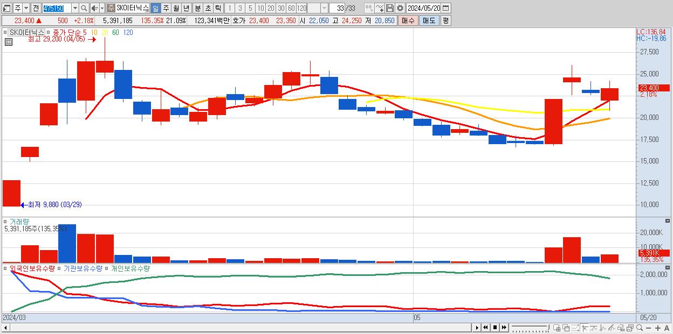Expand the empty combo box before 33/33
This screenshot has width=673, height=334.
[x=318, y=8]
